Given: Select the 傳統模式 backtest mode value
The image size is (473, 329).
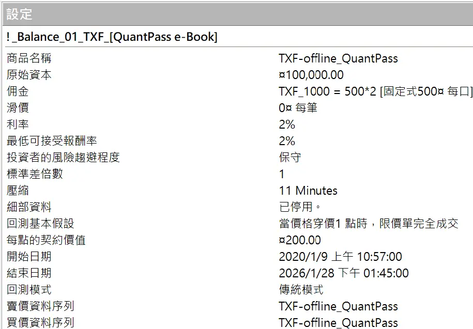Looking at the screenshot, I should click(x=300, y=289).
